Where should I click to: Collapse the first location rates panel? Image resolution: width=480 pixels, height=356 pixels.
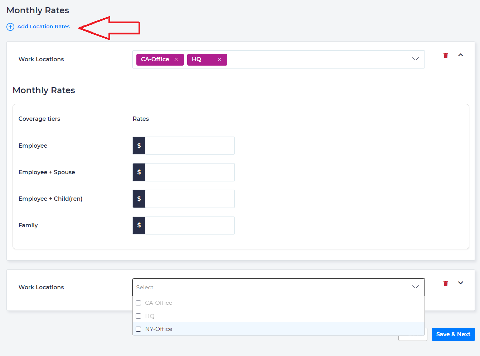(461, 55)
